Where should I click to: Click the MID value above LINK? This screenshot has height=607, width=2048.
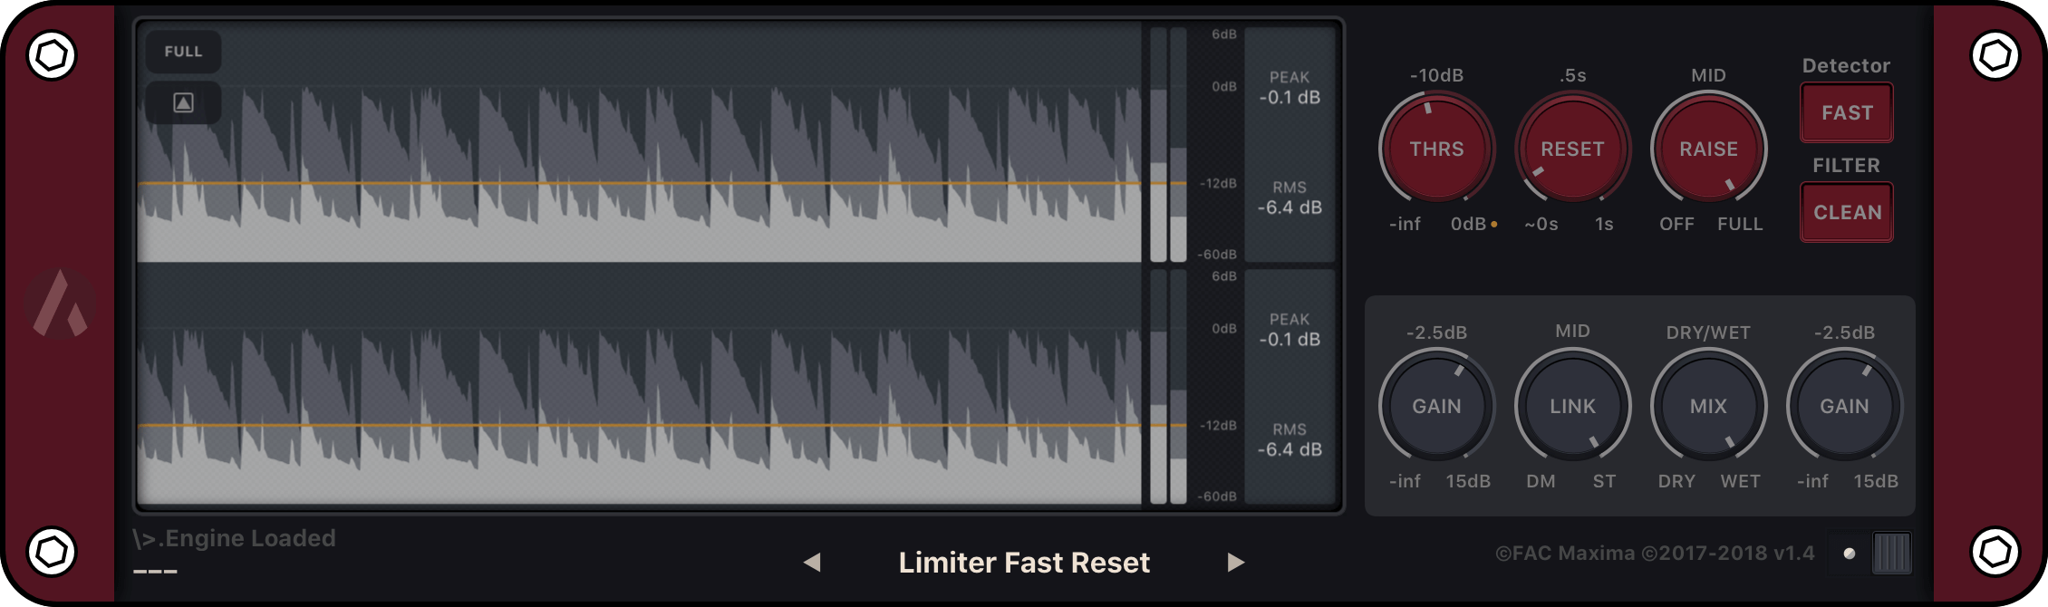point(1572,331)
